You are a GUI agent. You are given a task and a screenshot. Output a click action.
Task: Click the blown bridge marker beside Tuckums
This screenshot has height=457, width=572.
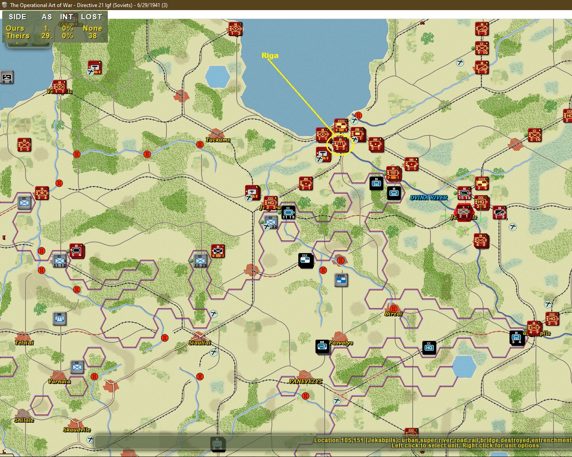point(200,144)
